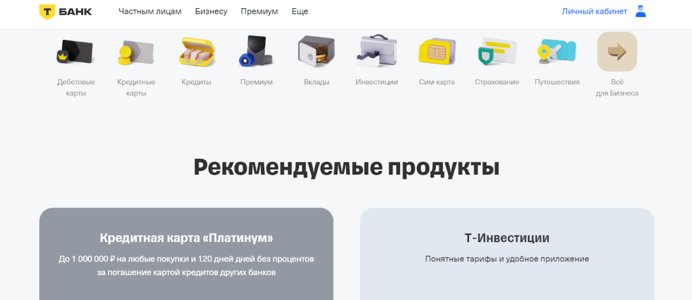Click the Рекомендуемые продукты heading
The height and width of the screenshot is (300, 692).
click(347, 168)
